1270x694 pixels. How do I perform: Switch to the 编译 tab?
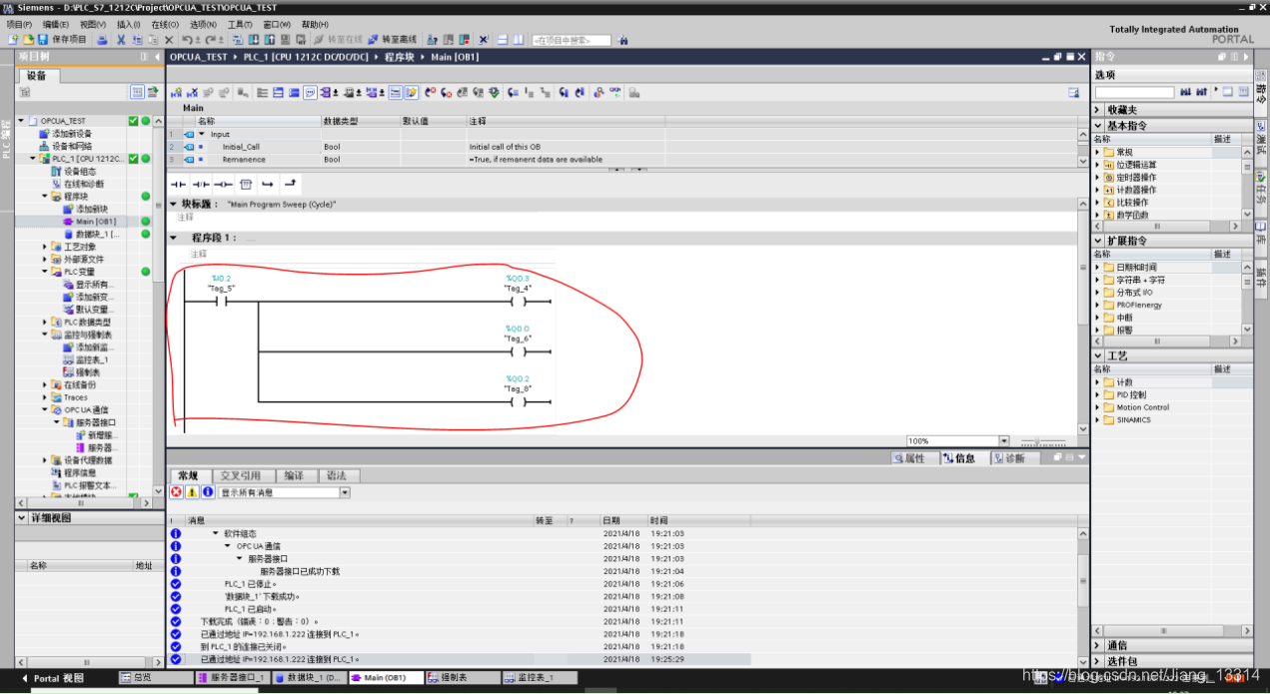point(294,476)
